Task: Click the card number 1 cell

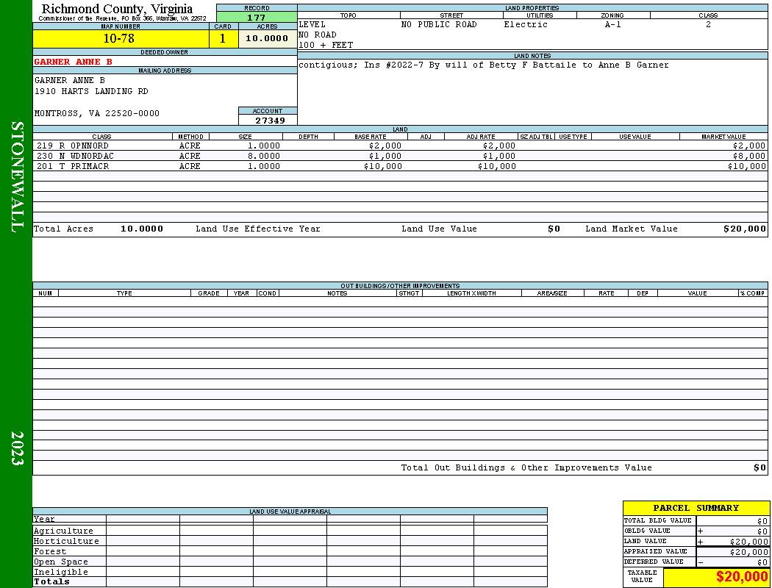Action: (x=223, y=38)
